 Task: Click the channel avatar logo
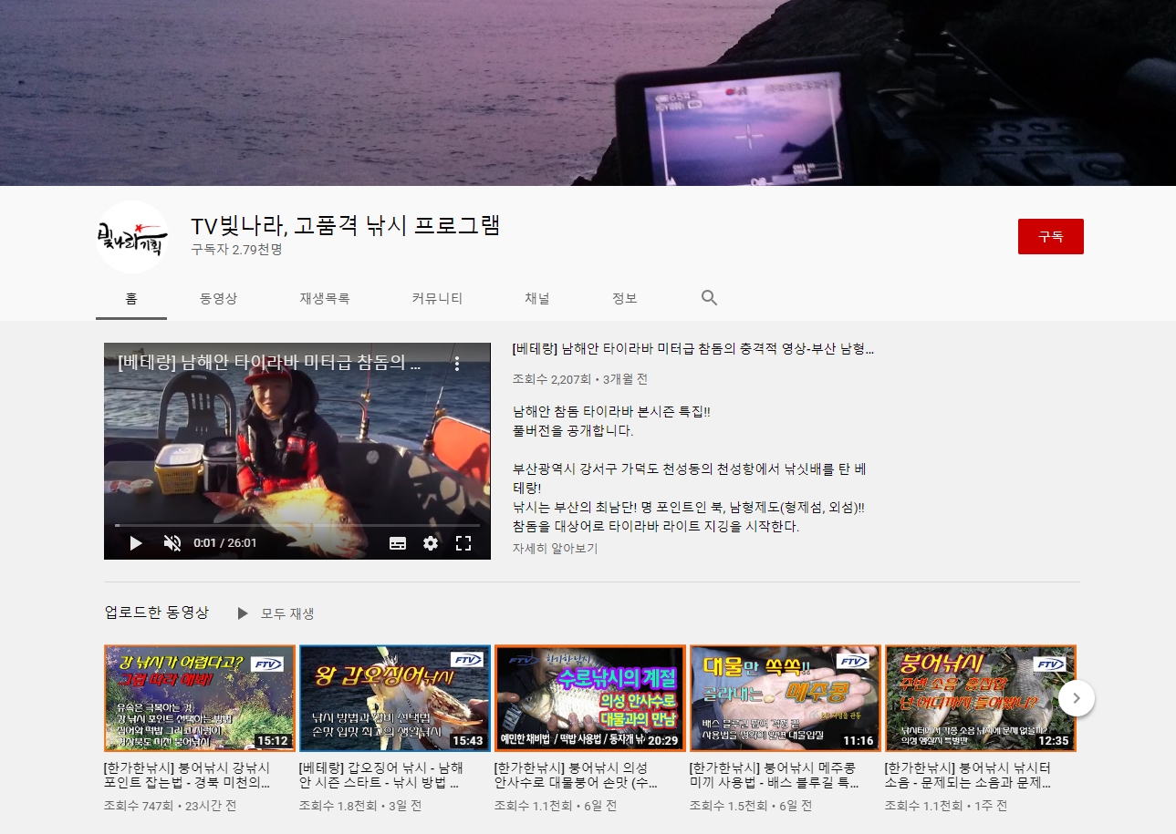pyautogui.click(x=132, y=237)
